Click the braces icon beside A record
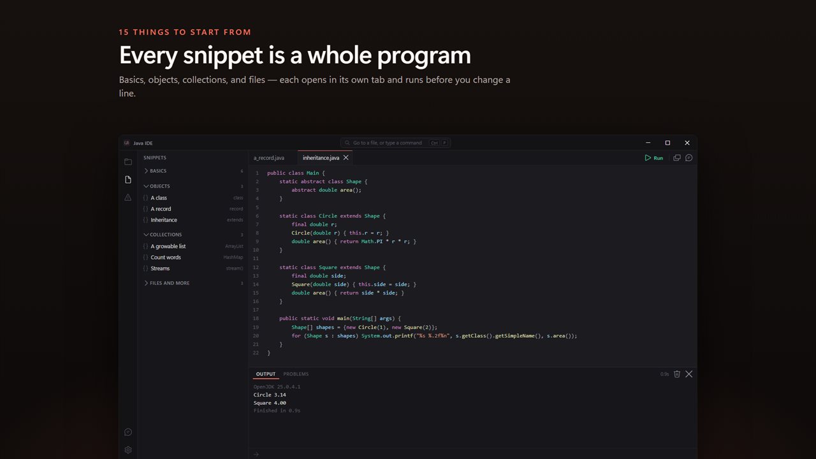The height and width of the screenshot is (459, 816). pyautogui.click(x=145, y=209)
